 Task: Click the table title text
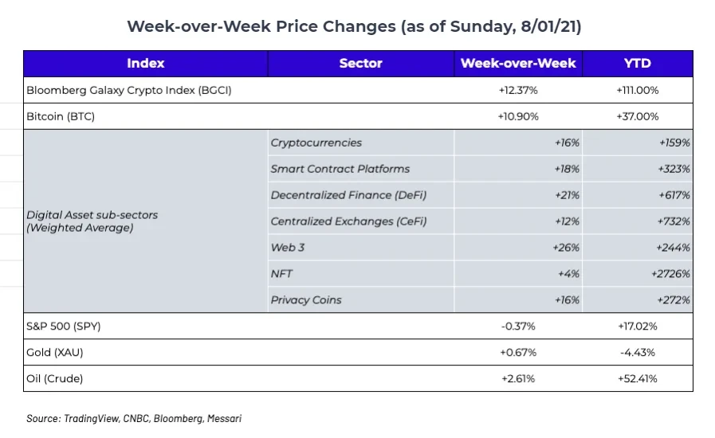(354, 25)
